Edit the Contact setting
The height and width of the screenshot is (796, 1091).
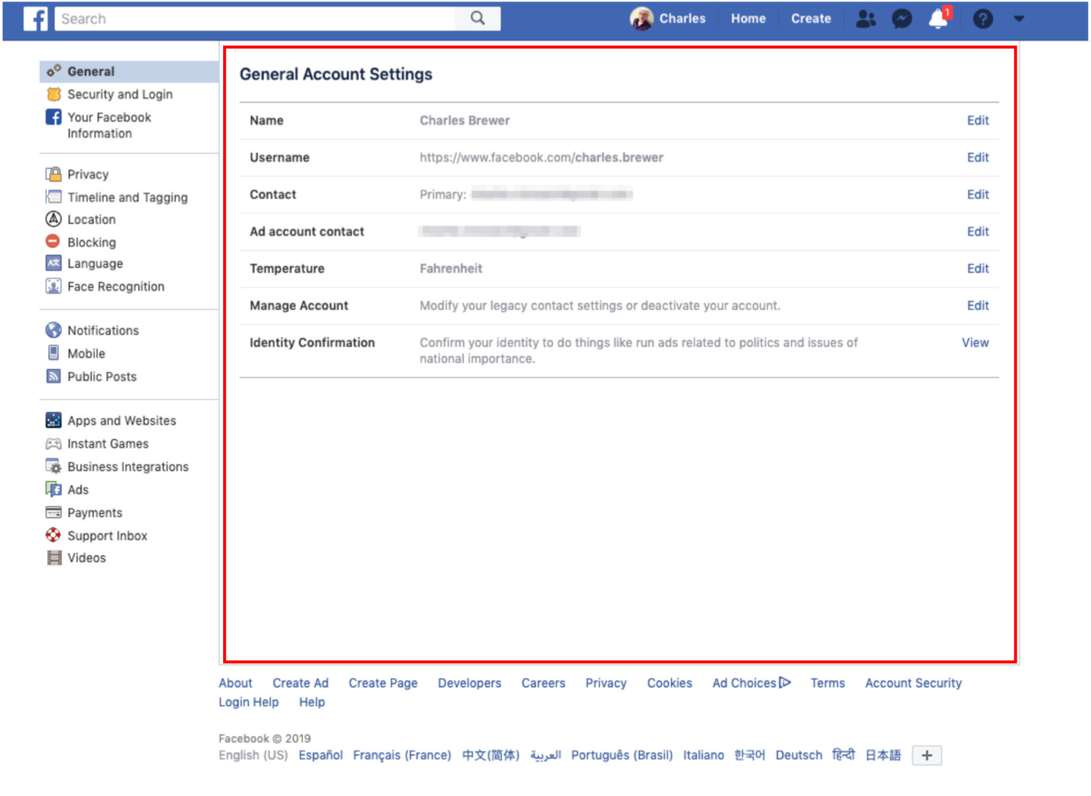[977, 195]
